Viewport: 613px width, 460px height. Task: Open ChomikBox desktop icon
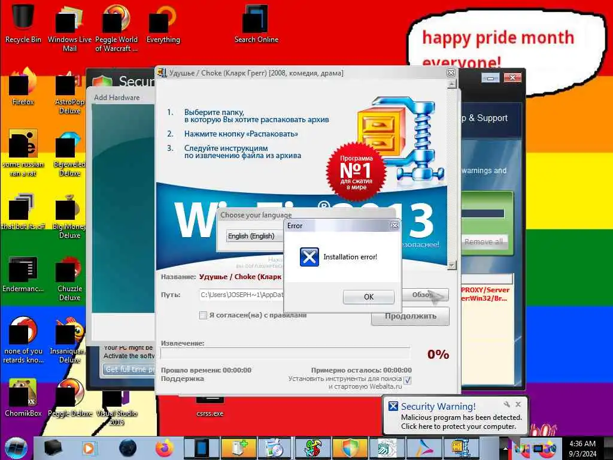[x=23, y=397]
